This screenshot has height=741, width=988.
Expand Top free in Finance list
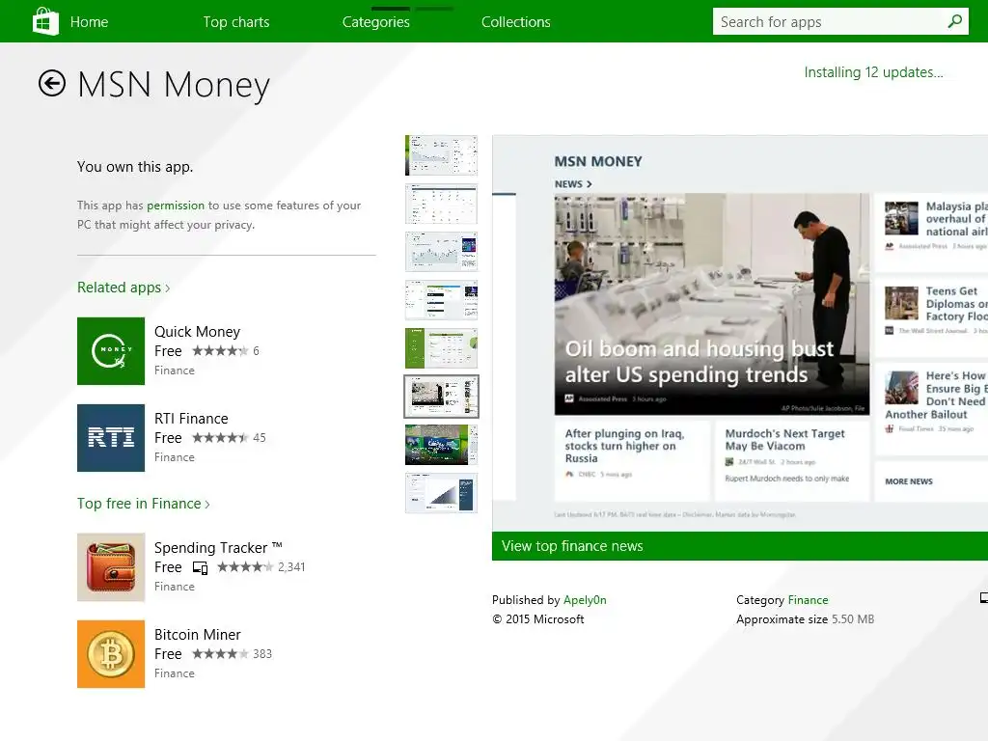click(x=144, y=504)
